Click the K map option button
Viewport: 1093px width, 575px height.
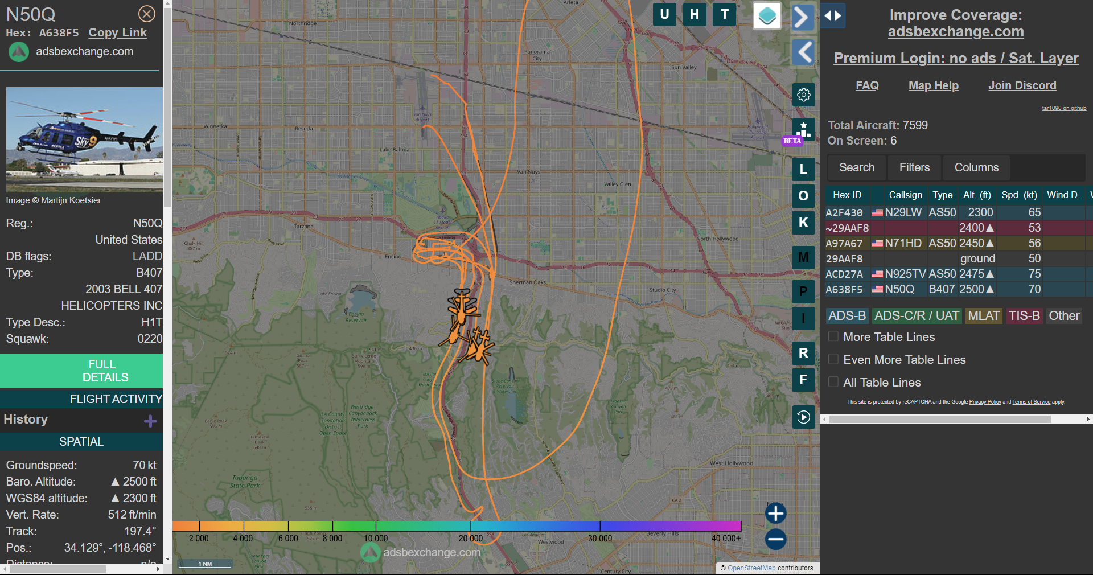(x=803, y=223)
